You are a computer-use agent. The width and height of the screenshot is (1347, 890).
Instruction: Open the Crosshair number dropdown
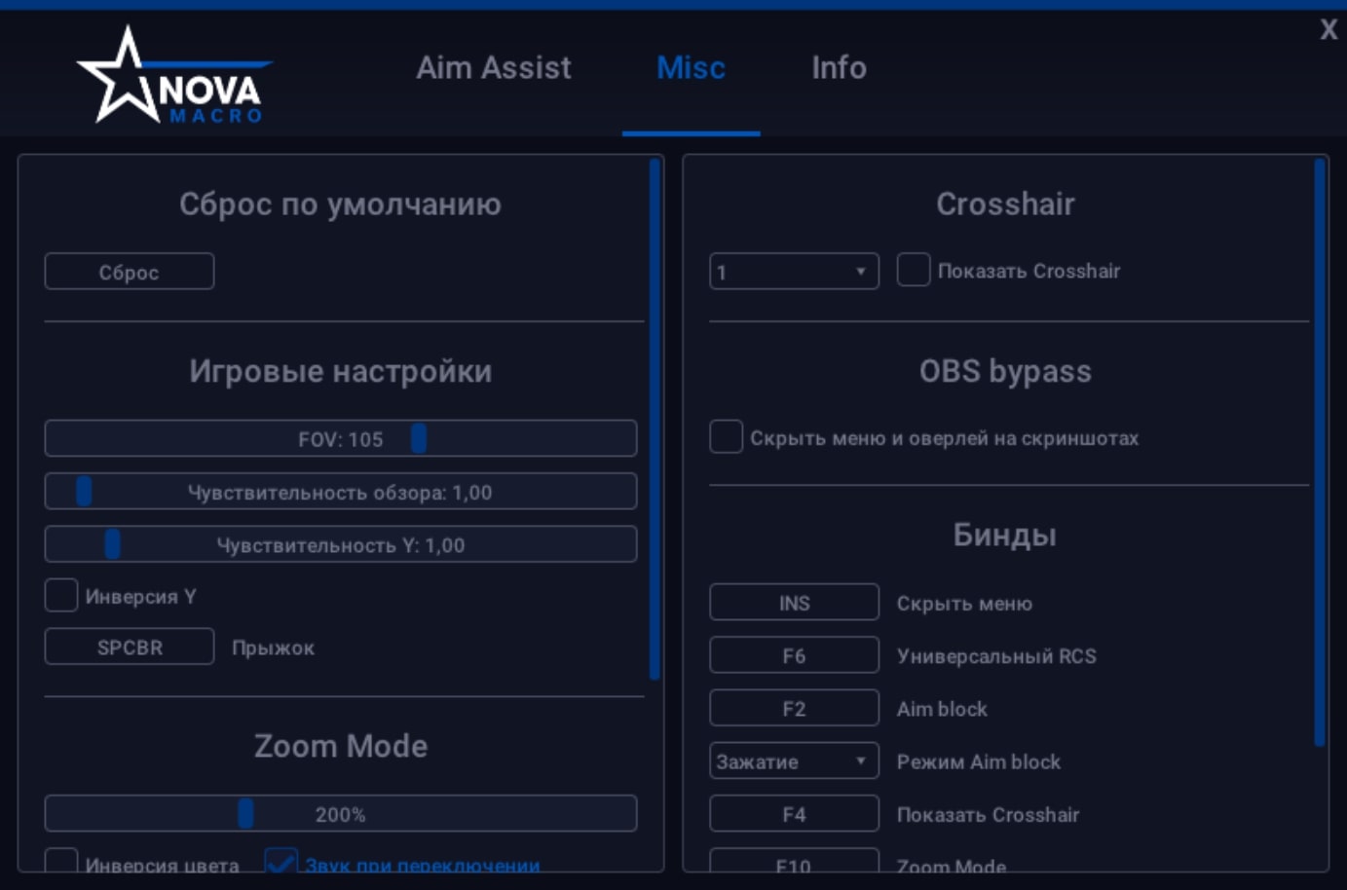794,271
